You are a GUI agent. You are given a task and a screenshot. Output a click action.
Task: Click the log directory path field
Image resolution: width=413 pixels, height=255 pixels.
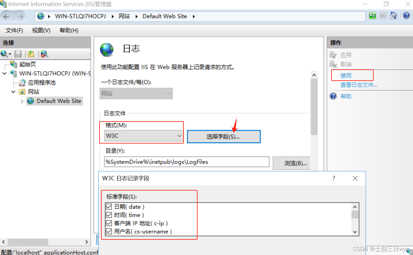pos(187,162)
